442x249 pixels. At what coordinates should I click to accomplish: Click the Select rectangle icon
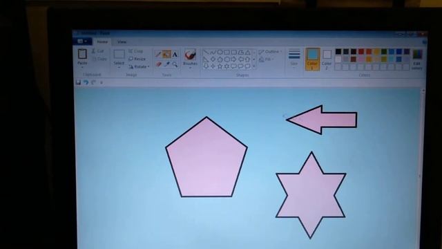point(119,54)
